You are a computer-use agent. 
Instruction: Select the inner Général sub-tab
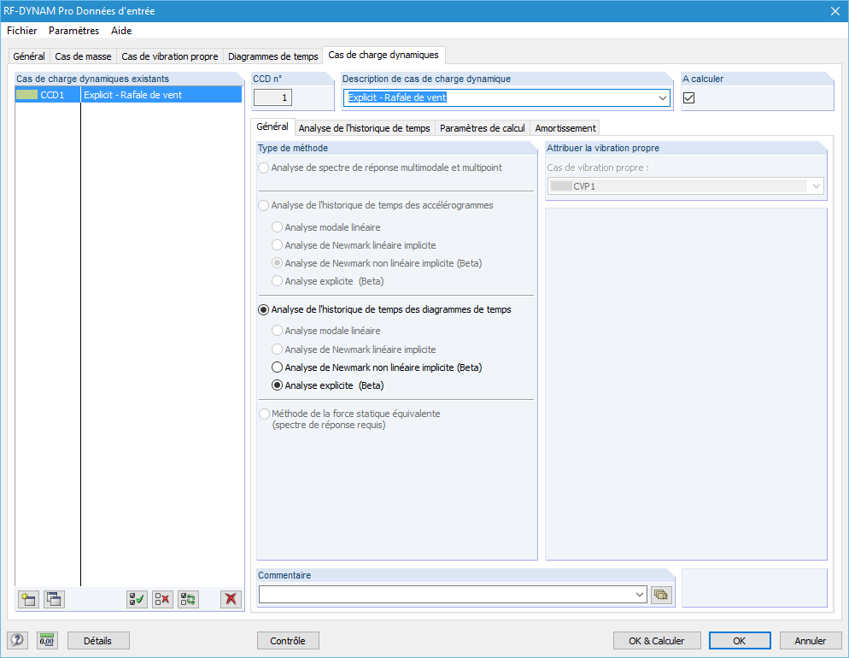[272, 126]
